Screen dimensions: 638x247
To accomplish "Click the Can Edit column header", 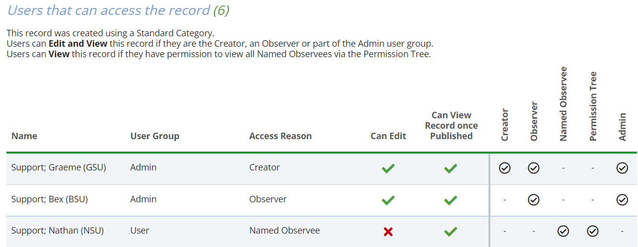I will (388, 136).
